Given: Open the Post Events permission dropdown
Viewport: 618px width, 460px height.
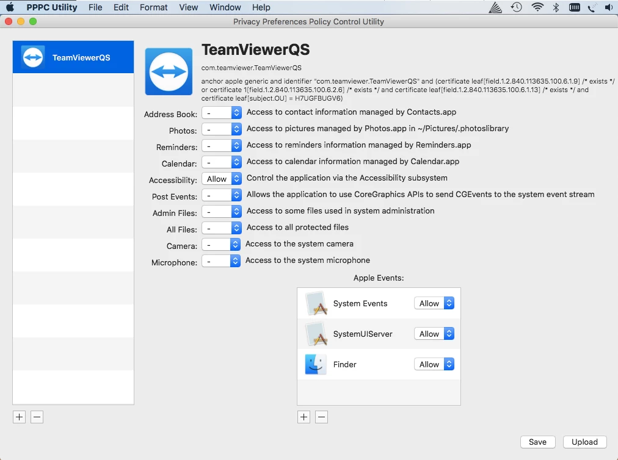Looking at the screenshot, I should point(222,195).
